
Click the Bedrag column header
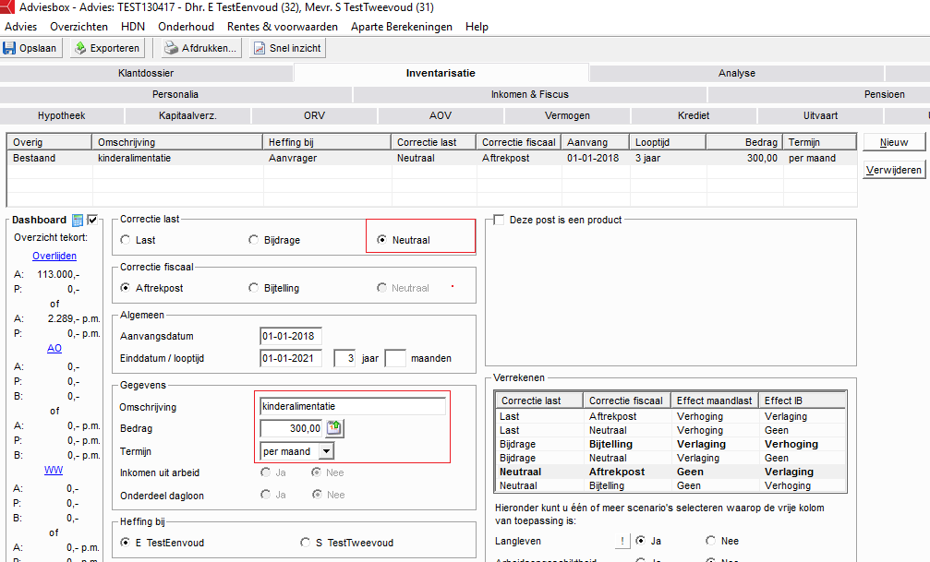tap(743, 142)
